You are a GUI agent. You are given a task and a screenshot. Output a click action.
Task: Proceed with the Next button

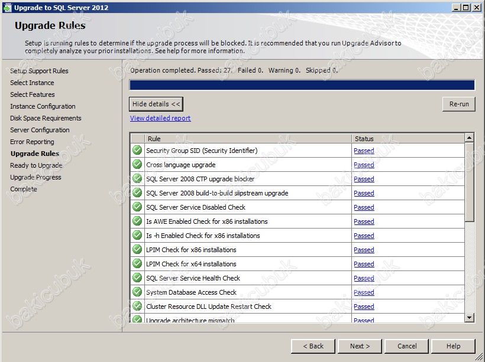tap(360, 346)
